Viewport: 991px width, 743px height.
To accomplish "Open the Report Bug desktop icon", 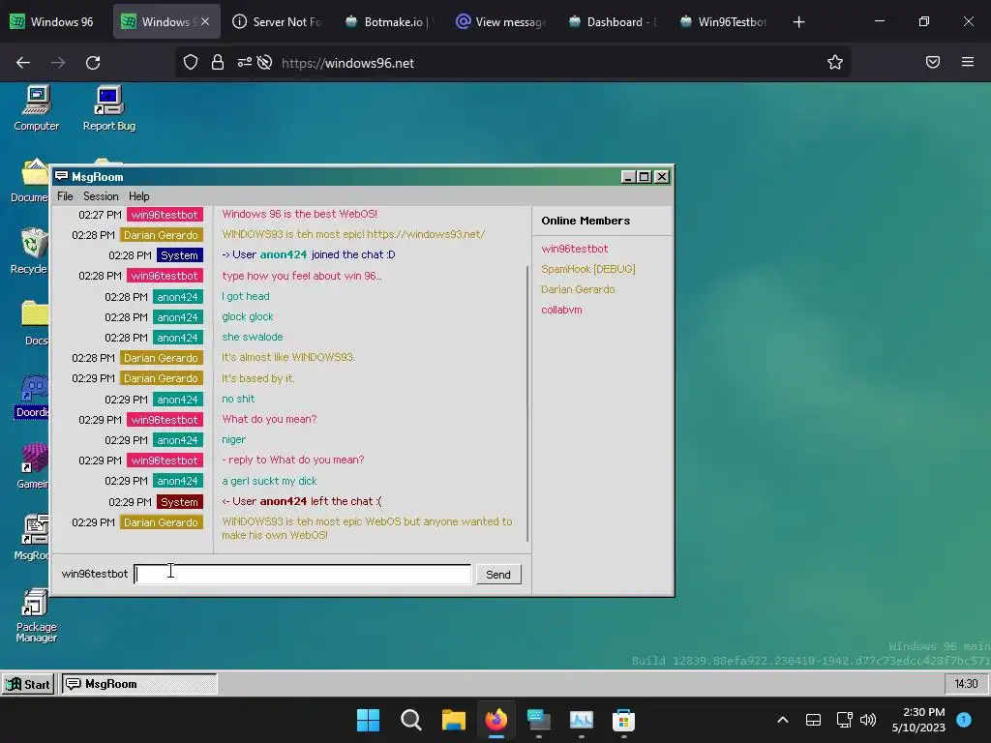I will point(108,107).
